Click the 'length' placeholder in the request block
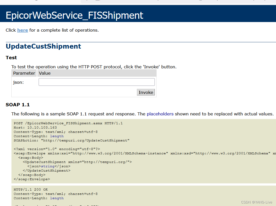The width and height of the screenshot is (276, 206). 57,136
